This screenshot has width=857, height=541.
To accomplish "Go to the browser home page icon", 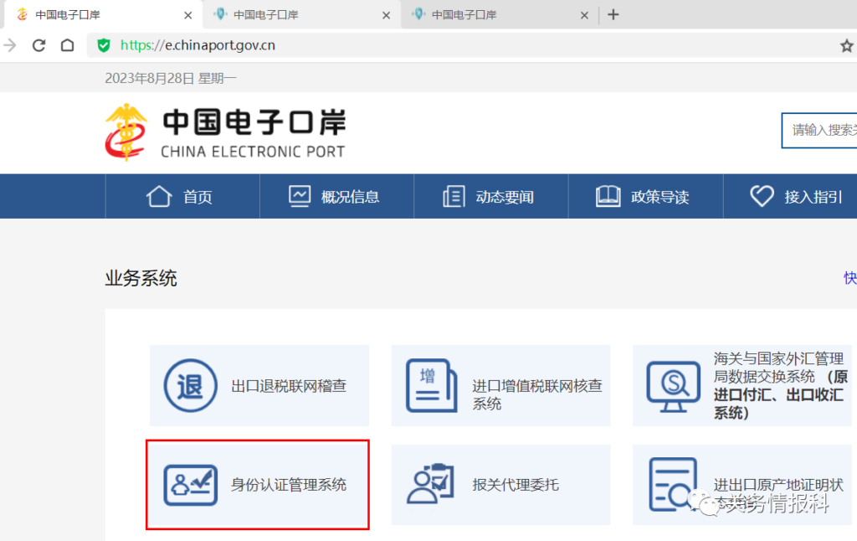I will 67,45.
